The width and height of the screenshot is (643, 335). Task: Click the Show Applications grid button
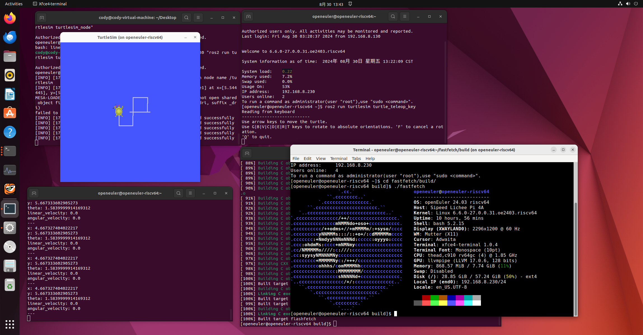point(10,324)
